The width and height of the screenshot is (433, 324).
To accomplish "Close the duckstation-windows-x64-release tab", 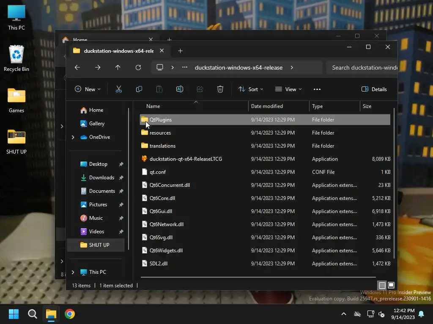I will coord(162,51).
